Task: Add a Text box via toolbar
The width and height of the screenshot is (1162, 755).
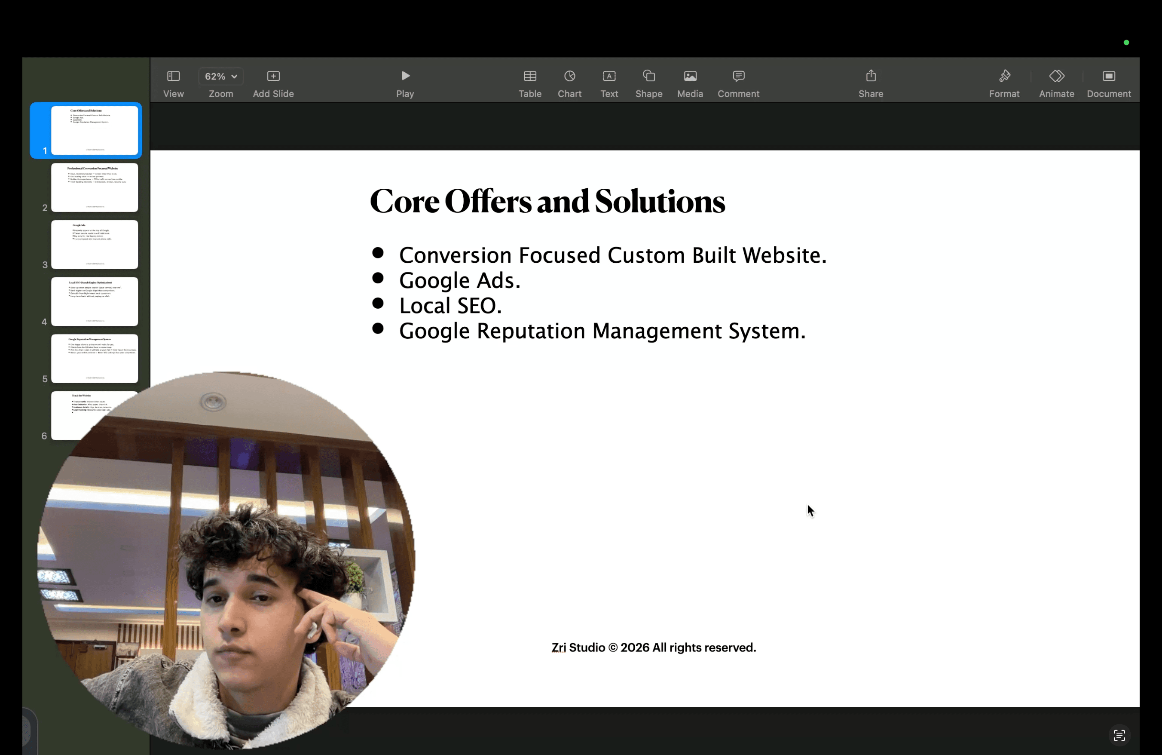Action: click(609, 76)
